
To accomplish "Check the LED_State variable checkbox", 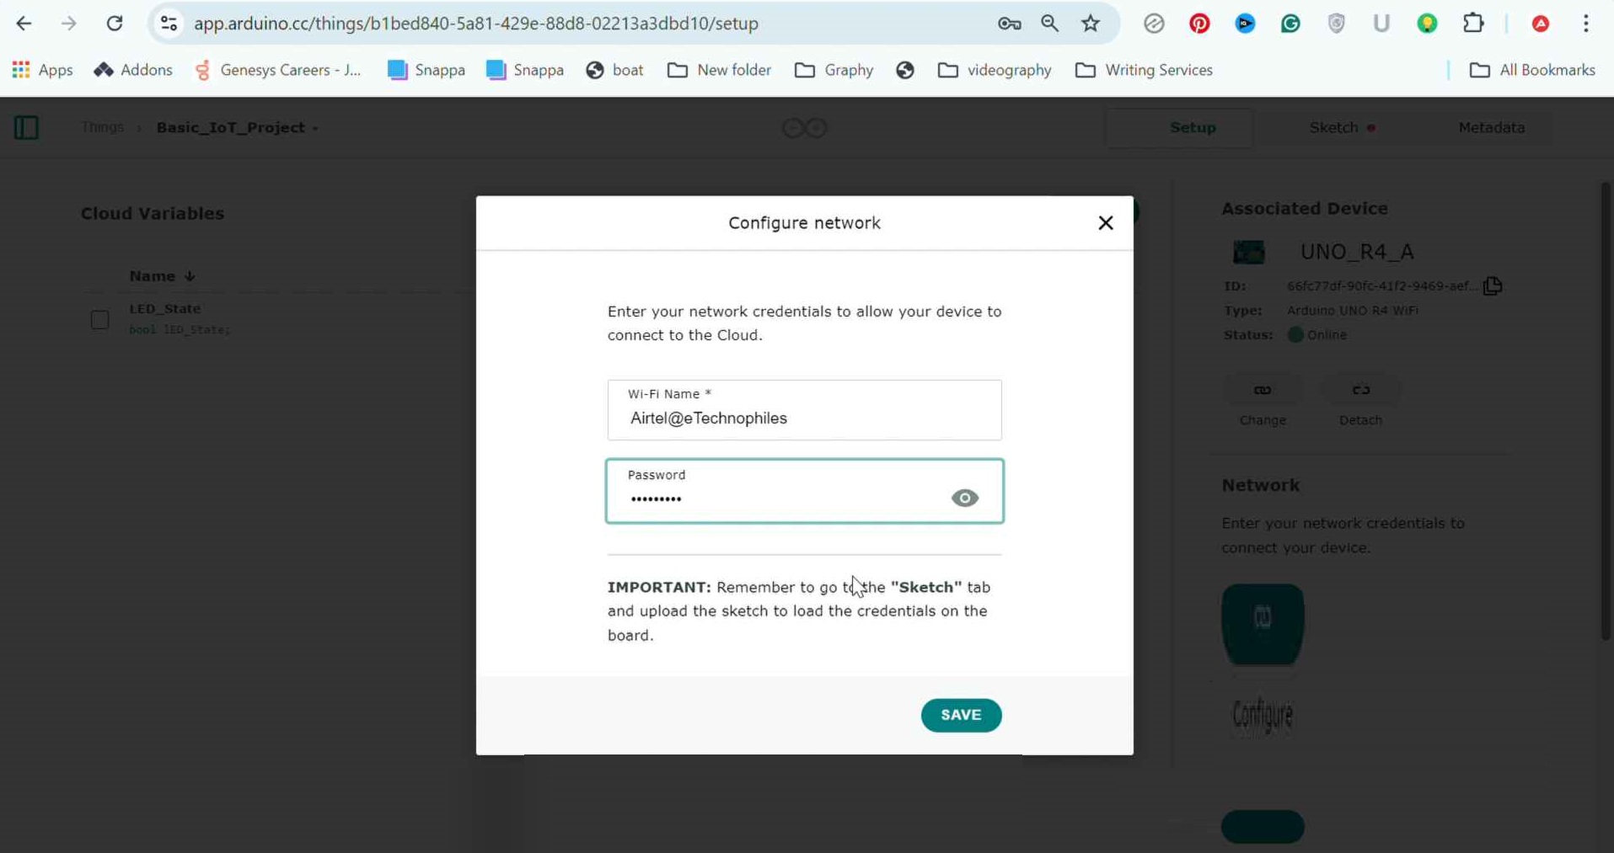I will tap(99, 320).
